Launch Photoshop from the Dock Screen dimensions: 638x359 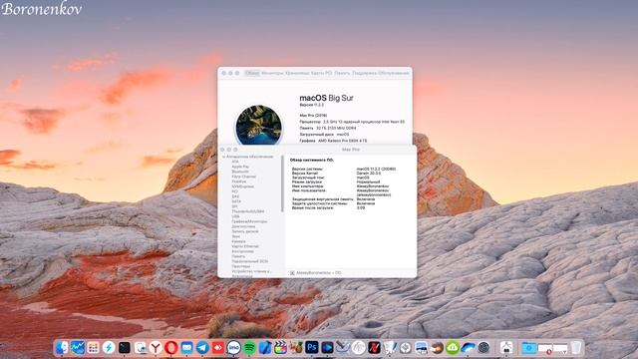tap(312, 347)
